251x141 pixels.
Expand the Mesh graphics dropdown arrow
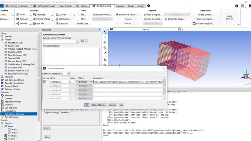pyautogui.click(x=31, y=16)
